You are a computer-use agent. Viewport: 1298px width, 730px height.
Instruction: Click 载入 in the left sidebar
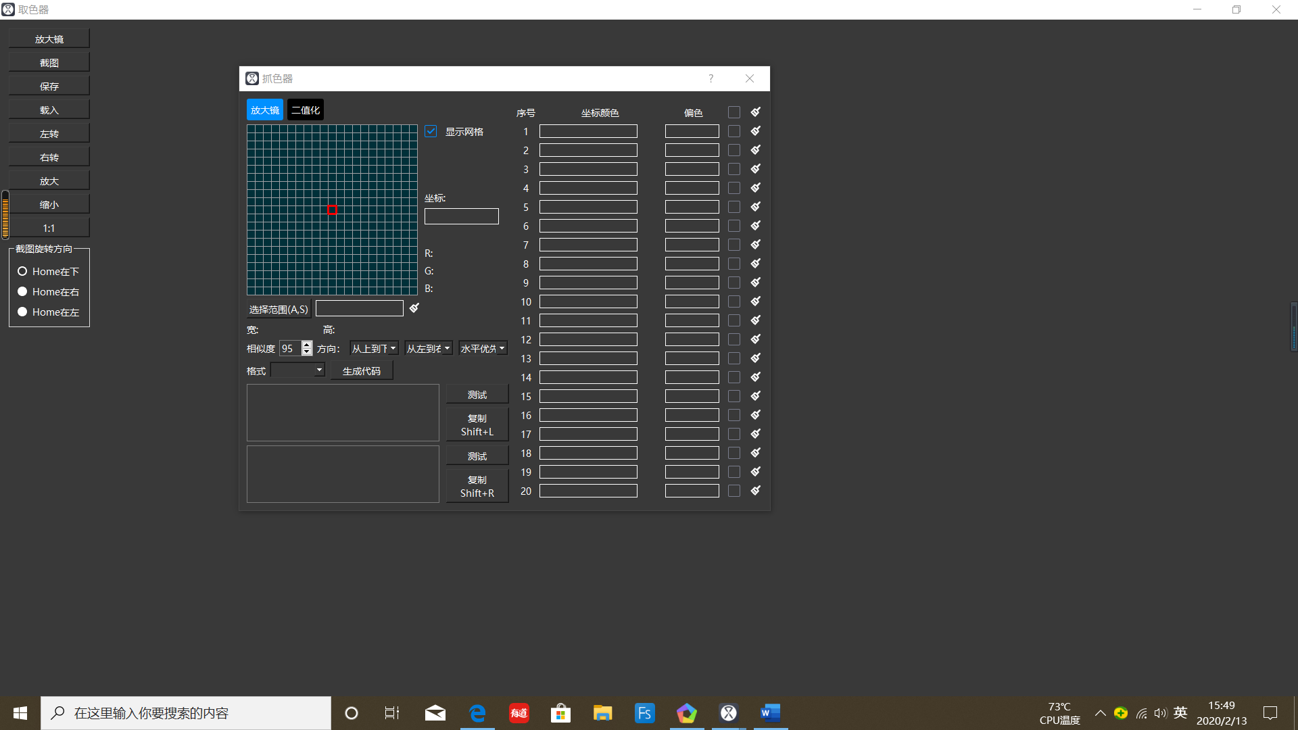49,109
